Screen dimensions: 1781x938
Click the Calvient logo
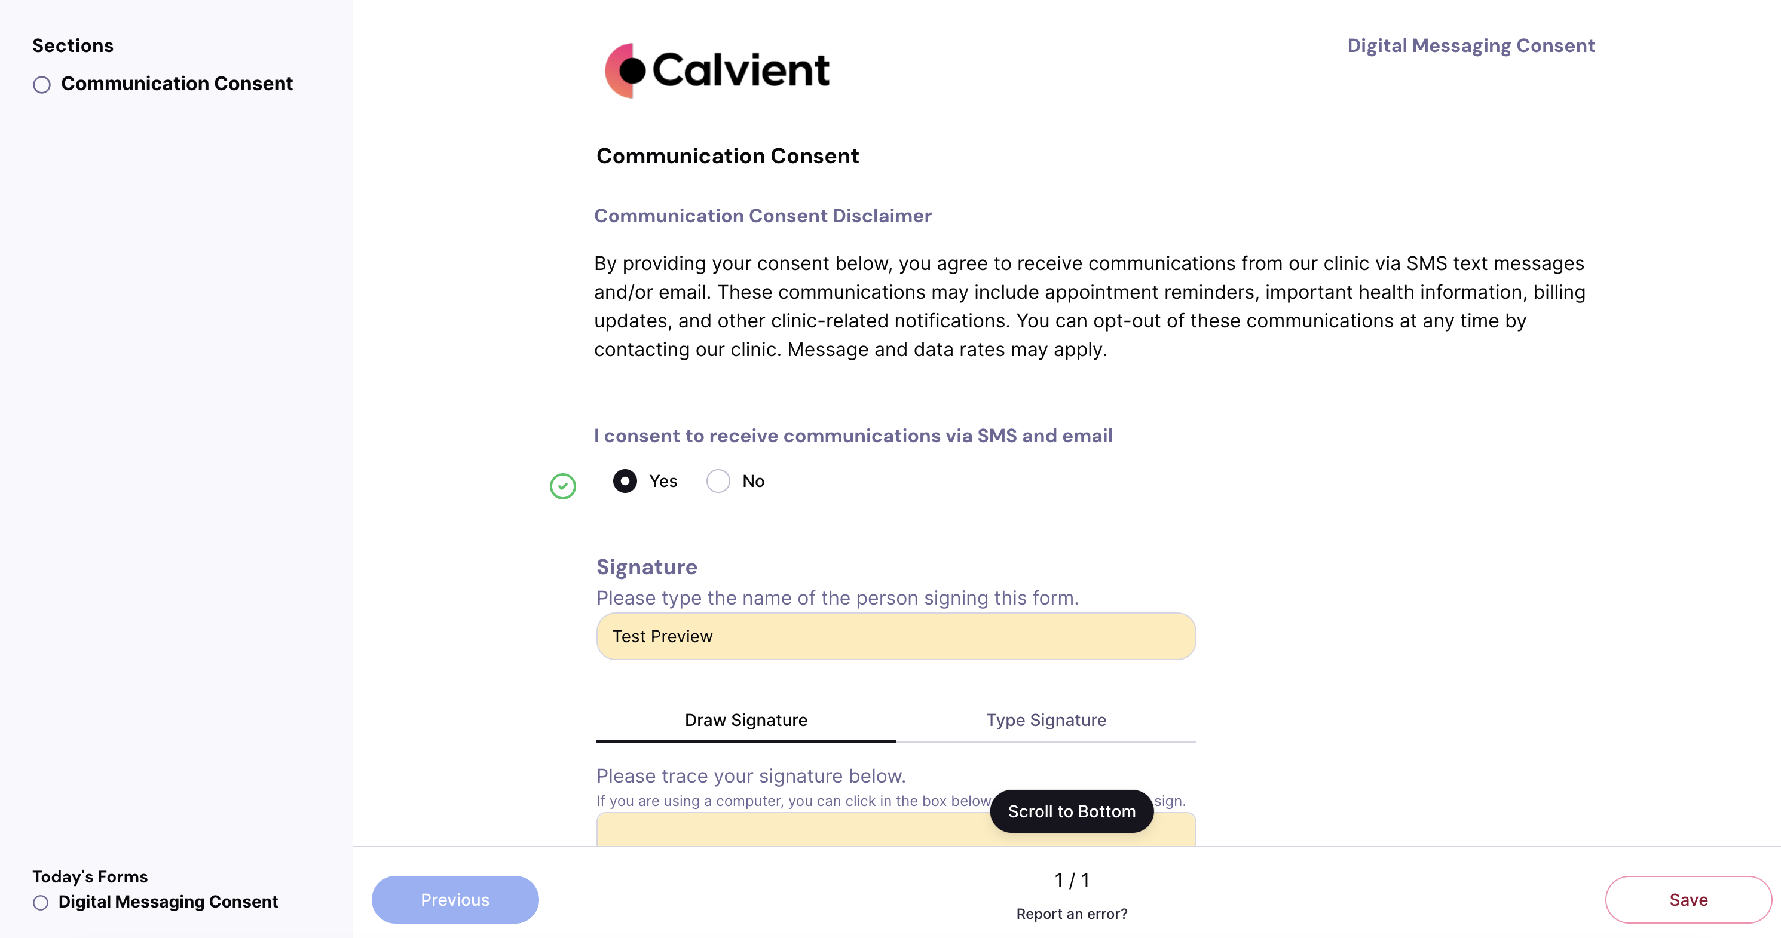coord(717,70)
